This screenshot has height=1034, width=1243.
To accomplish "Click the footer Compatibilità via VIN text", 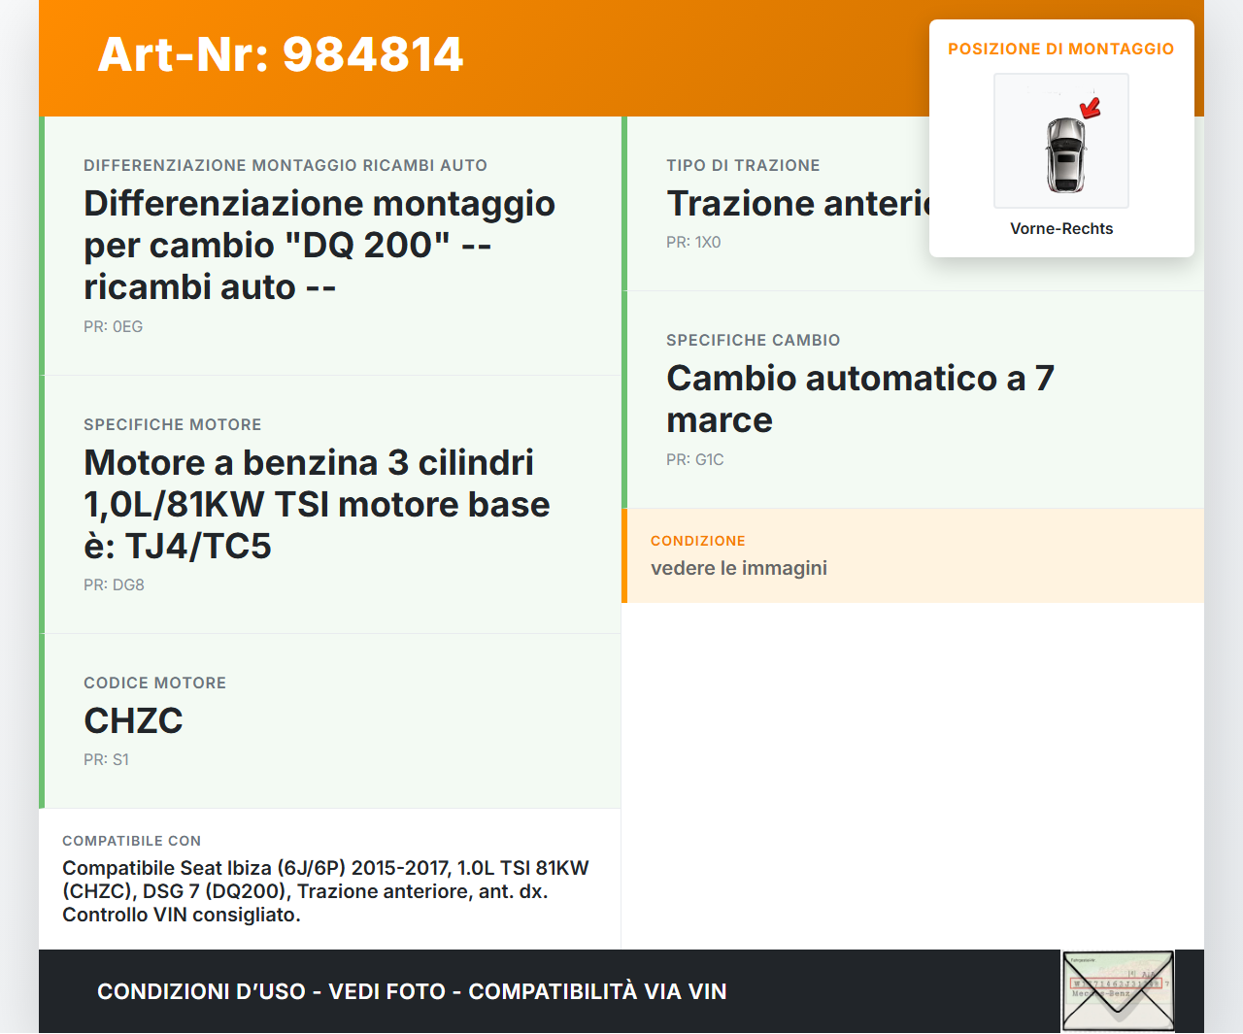I will 597,991.
